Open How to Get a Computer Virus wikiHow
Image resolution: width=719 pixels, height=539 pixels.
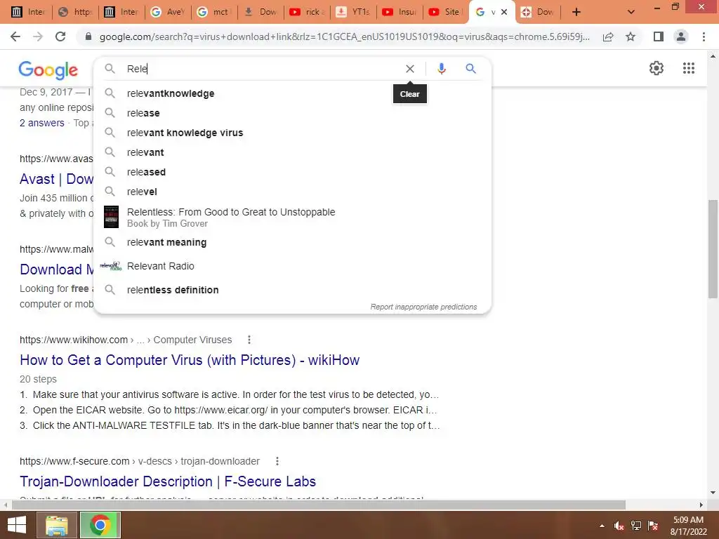click(x=190, y=360)
